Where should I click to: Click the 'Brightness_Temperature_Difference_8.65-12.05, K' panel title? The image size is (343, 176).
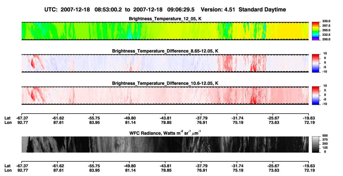[165, 51]
